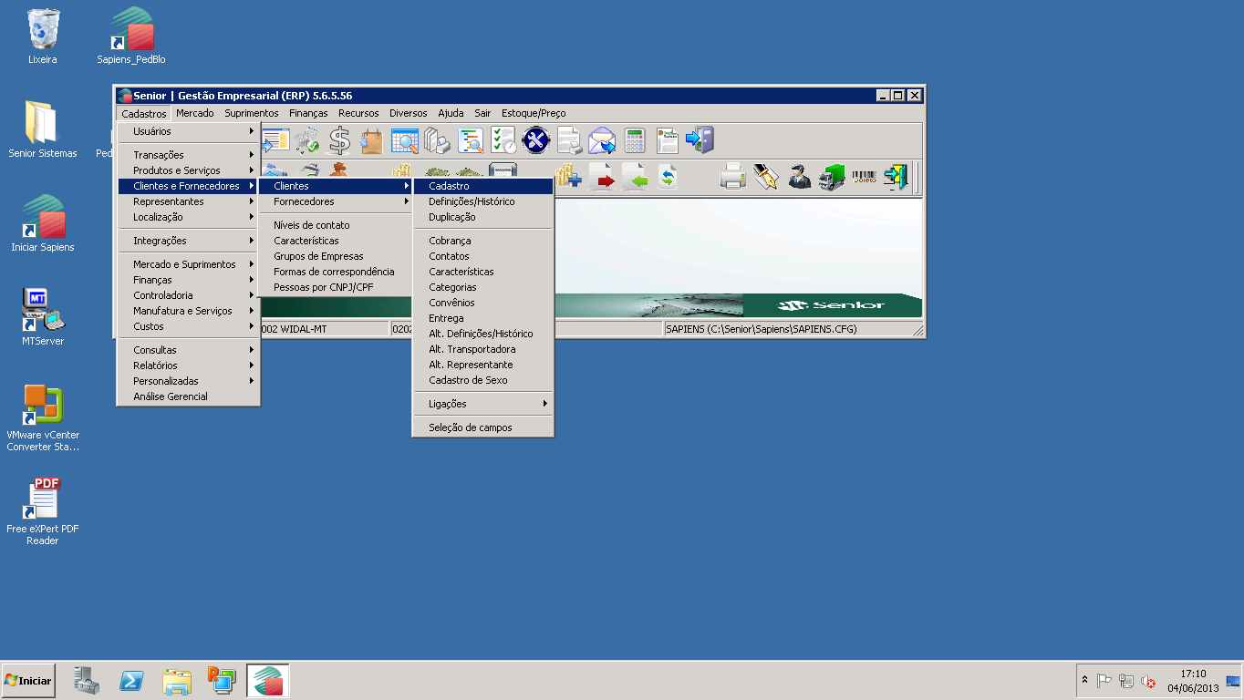Expand the Transações submenu
This screenshot has height=700, width=1244.
click(189, 155)
